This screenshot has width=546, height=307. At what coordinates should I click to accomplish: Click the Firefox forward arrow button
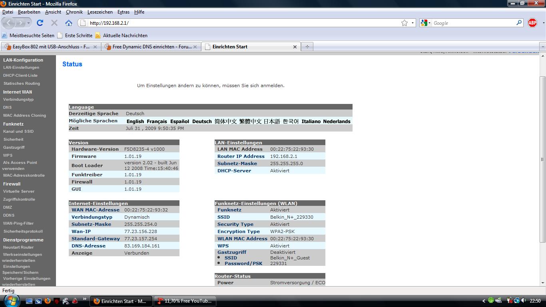coord(21,23)
